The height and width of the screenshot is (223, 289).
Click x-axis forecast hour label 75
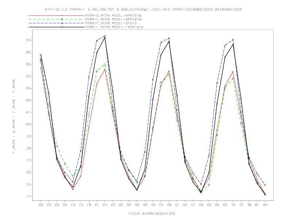(241, 205)
